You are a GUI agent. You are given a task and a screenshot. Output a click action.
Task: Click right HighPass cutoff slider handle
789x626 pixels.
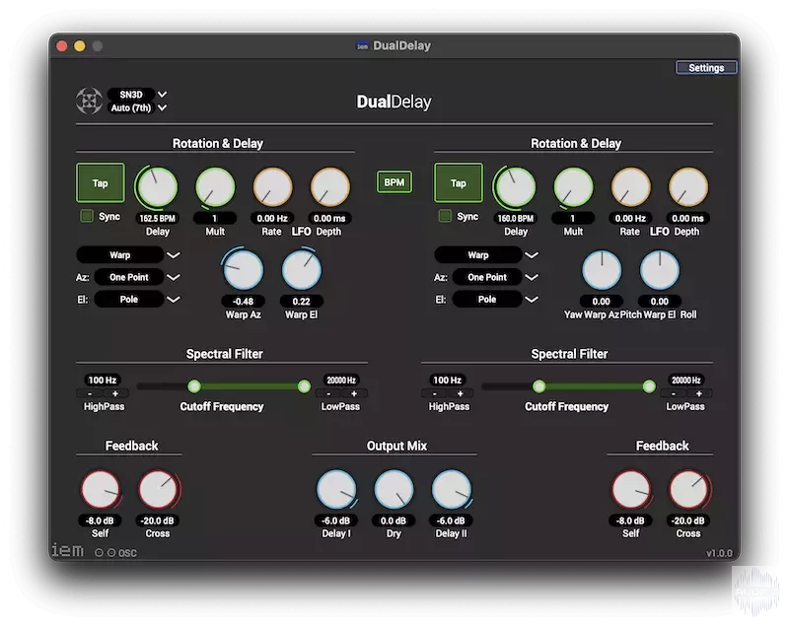coord(538,386)
